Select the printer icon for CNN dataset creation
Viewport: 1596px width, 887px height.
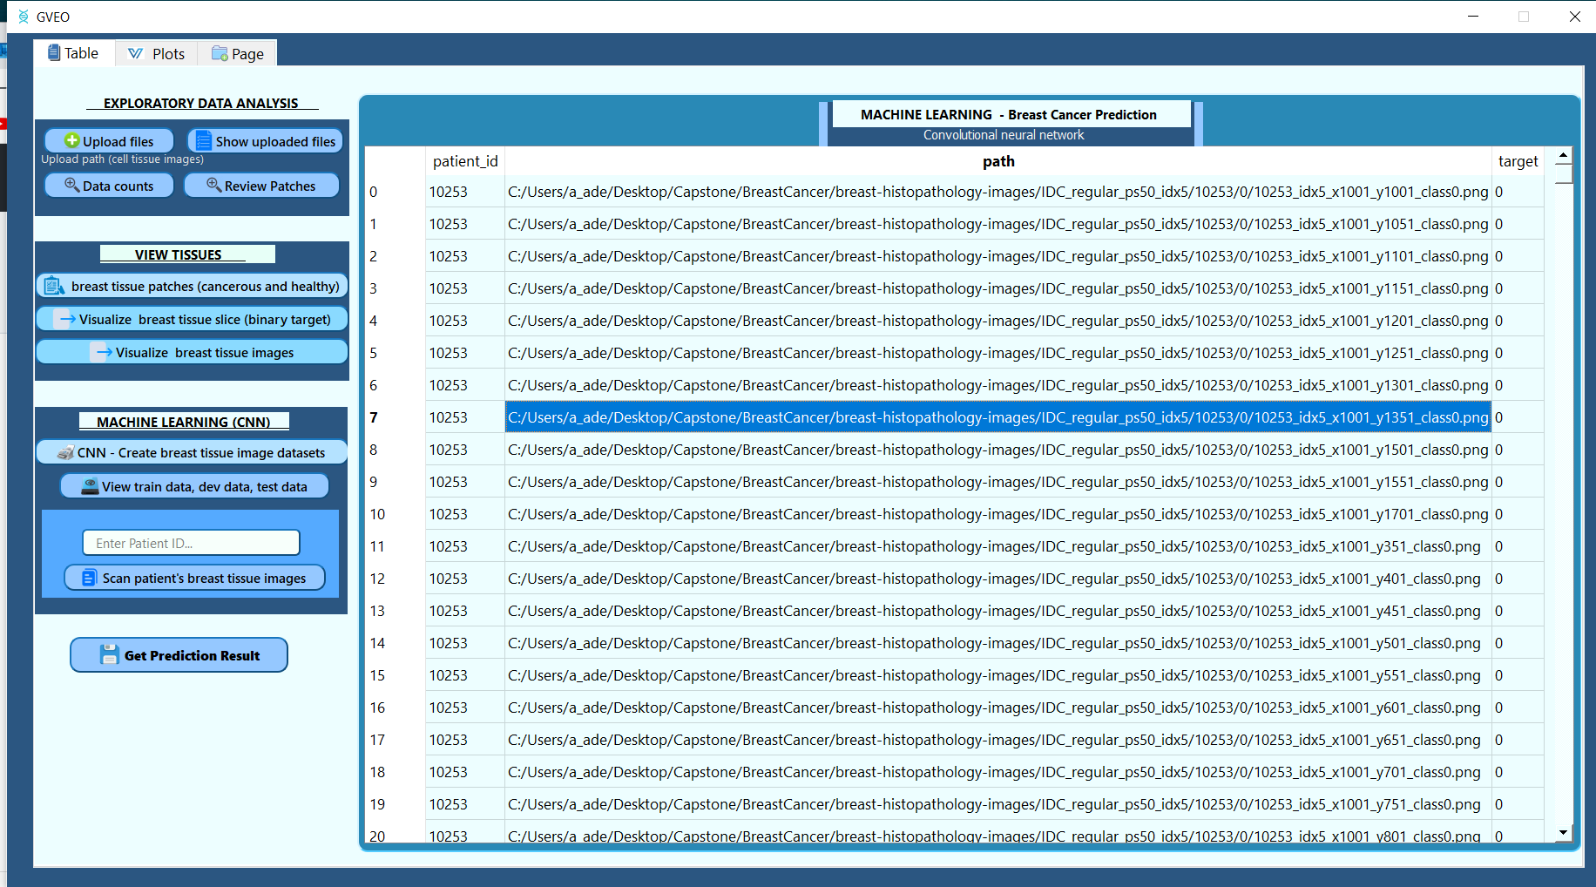67,452
